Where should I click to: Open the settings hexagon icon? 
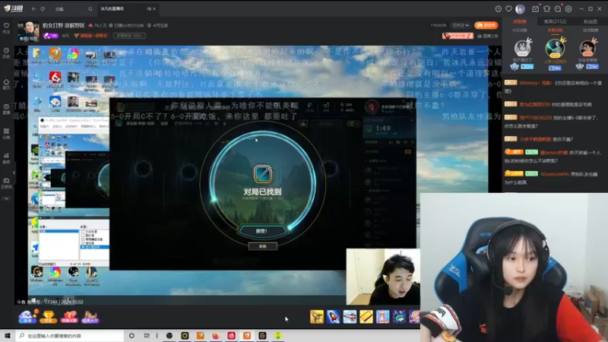tap(568, 8)
